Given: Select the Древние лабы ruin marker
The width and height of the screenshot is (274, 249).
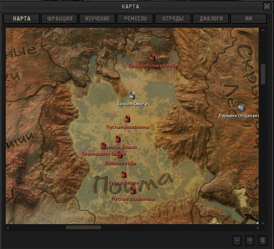Looking at the screenshot, I should coord(120,155).
